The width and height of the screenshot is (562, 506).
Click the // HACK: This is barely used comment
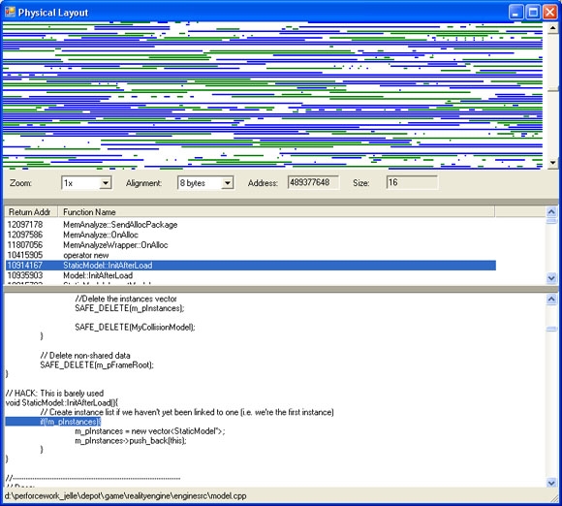point(54,394)
